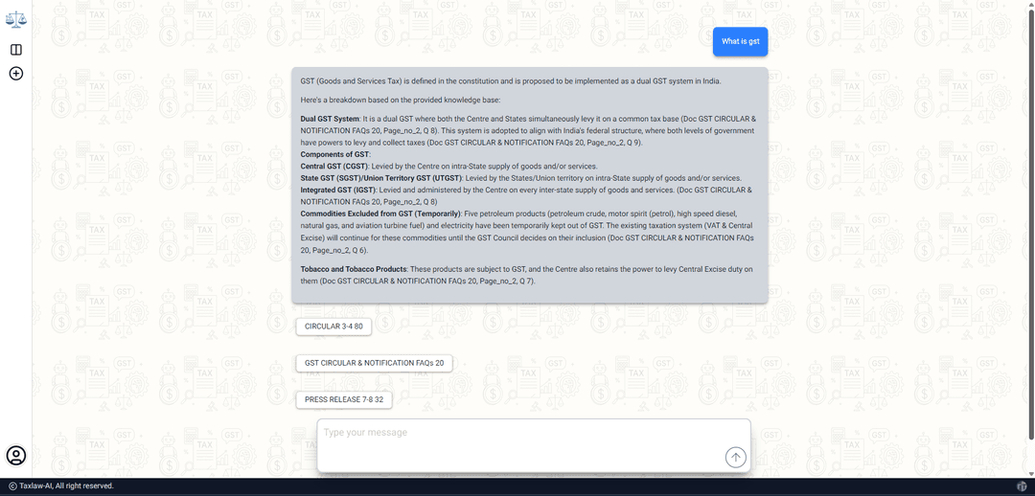Click the round logo icon in footer

coord(1023,486)
